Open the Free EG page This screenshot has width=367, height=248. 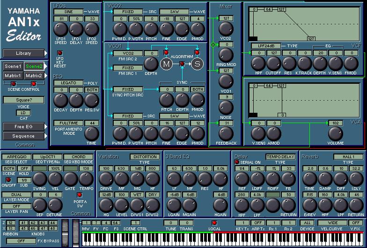click(23, 127)
